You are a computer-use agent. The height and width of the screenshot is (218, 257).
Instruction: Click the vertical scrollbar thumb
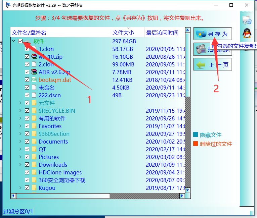tap(188, 65)
